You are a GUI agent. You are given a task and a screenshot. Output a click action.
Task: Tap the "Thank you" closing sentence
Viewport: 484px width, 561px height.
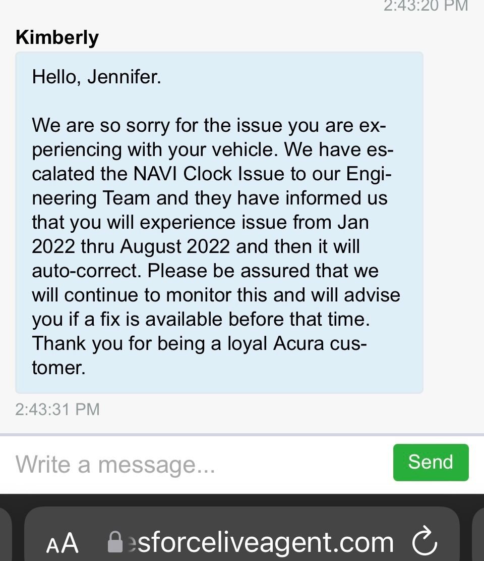[x=199, y=343]
